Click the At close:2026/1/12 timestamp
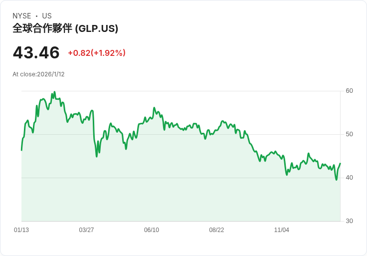Screen dimensions: 367x256 [x=38, y=74]
